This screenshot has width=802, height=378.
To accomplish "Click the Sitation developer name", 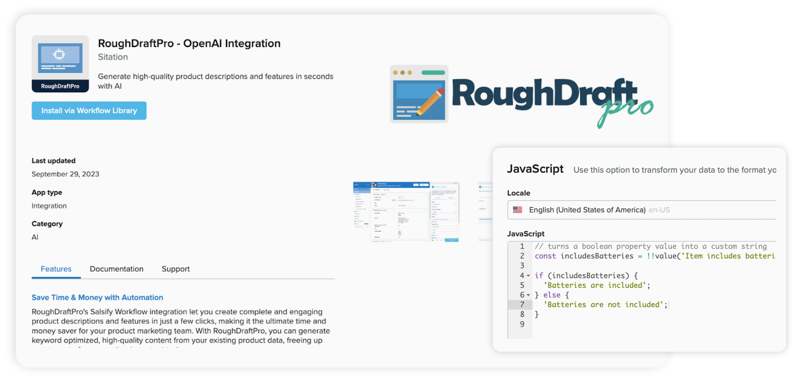I will coord(113,57).
